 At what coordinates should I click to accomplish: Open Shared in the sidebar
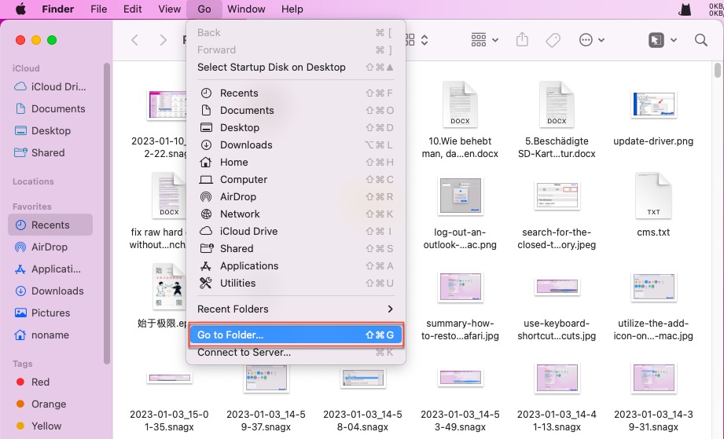[x=50, y=152]
